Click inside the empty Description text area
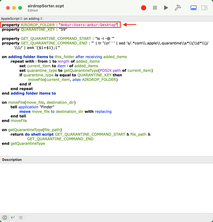The width and height of the screenshot is (213, 222). coord(106,188)
